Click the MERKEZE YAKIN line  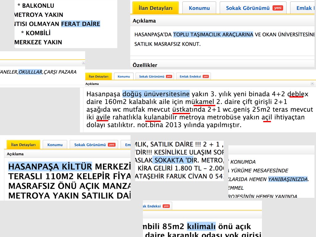coord(38,42)
